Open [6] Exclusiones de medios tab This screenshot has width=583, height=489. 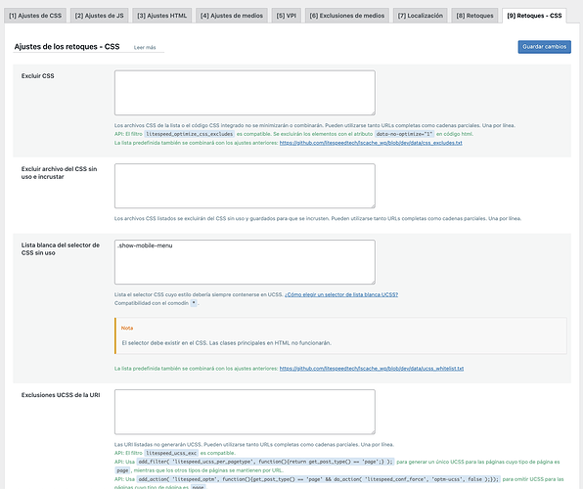point(347,16)
